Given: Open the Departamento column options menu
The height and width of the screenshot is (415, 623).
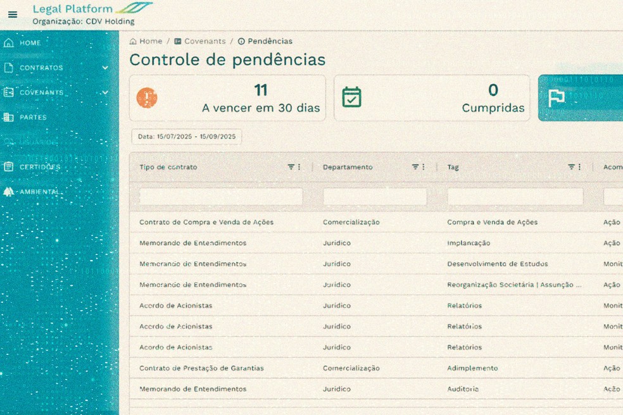Looking at the screenshot, I should pyautogui.click(x=424, y=167).
